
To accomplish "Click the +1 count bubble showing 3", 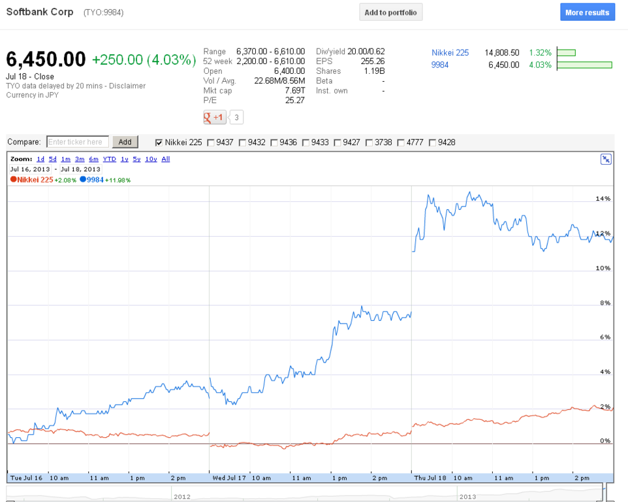I will 236,118.
